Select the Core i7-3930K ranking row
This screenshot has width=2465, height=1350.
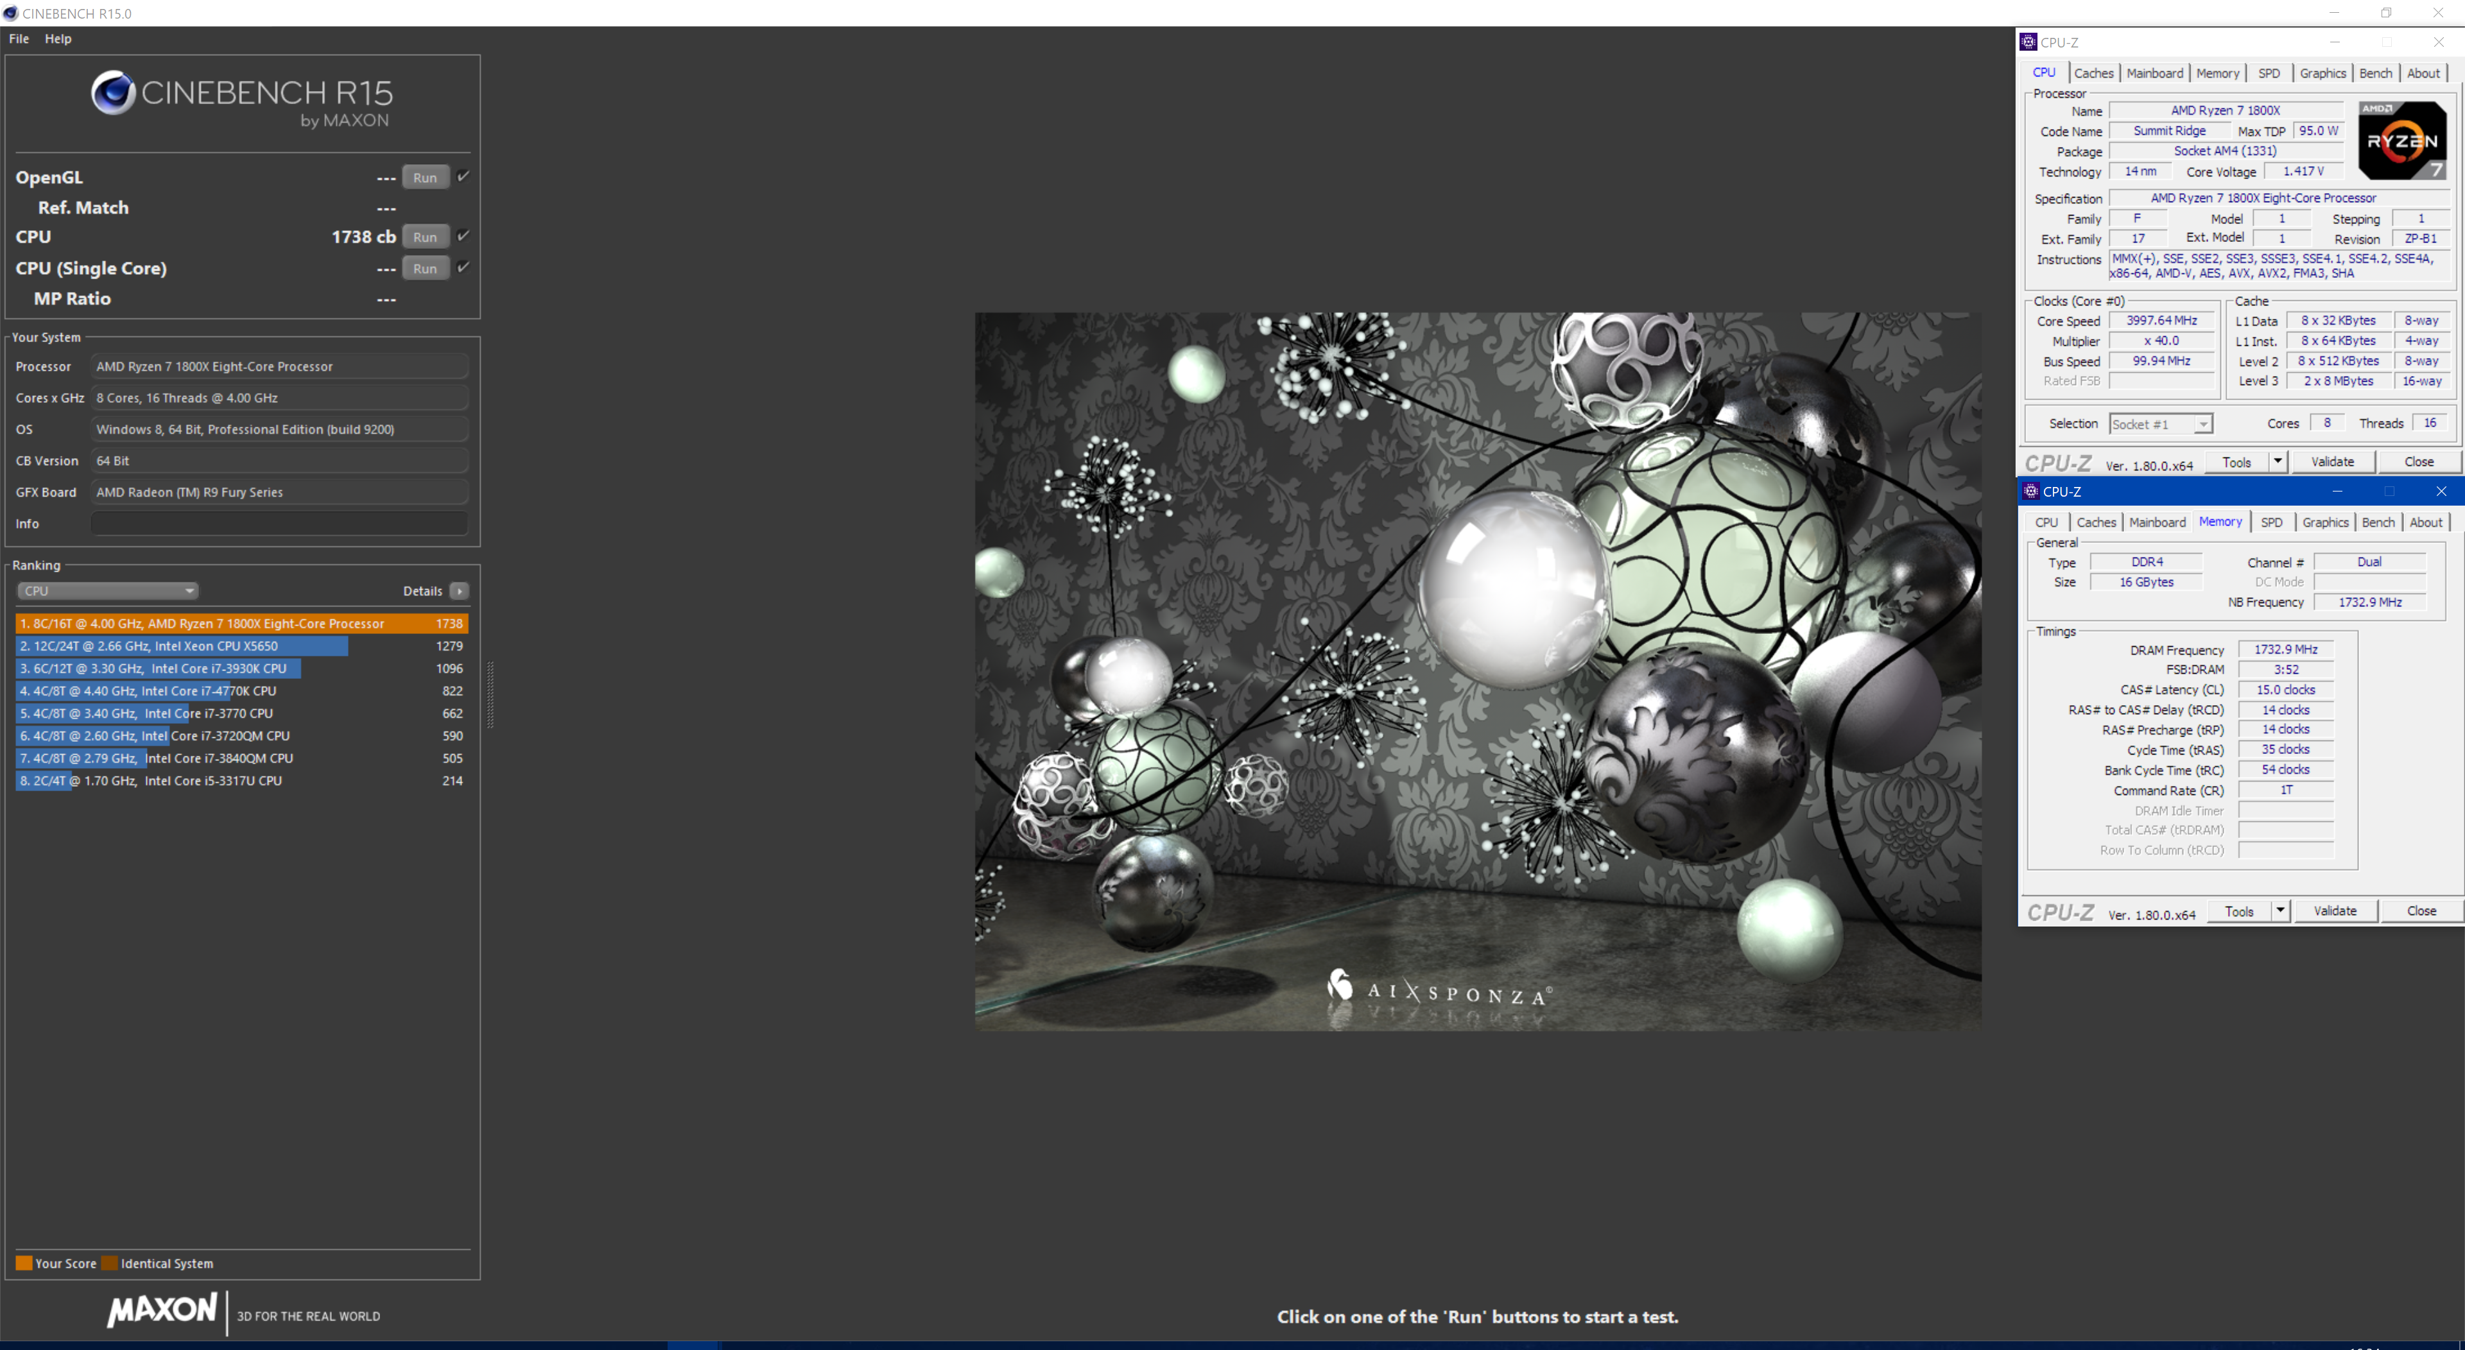242,668
